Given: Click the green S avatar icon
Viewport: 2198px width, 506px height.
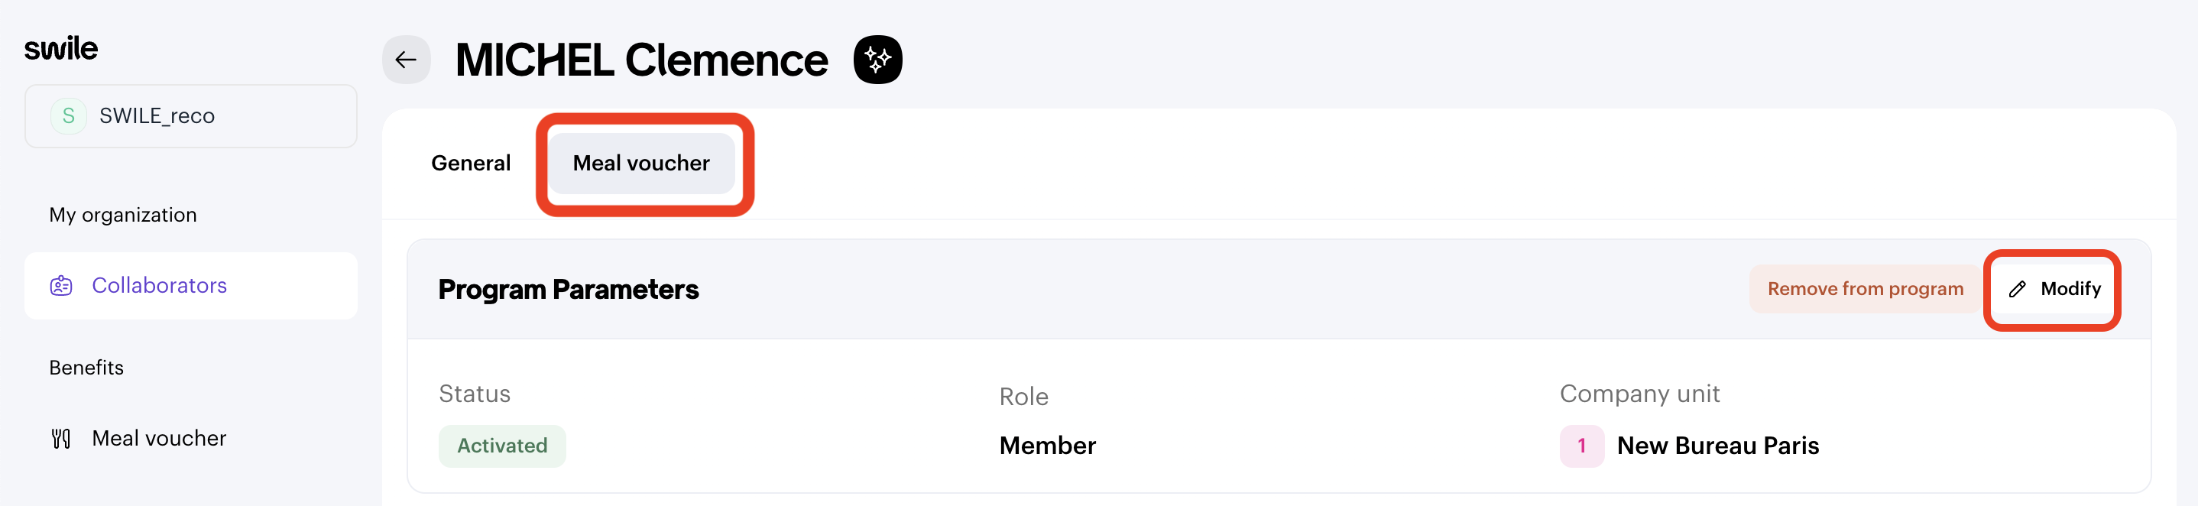Looking at the screenshot, I should (68, 116).
